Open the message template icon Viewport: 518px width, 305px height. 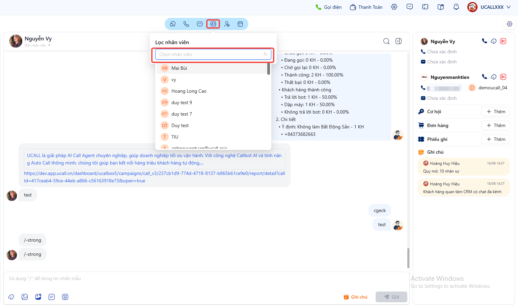click(52, 297)
